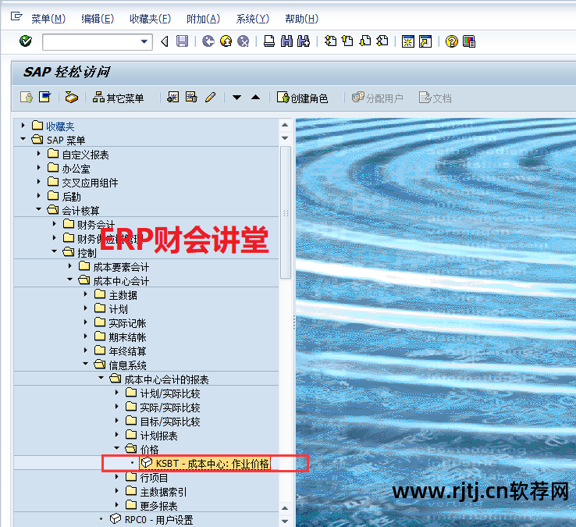Click the green checkmark Enter icon
This screenshot has width=576, height=527.
click(x=26, y=41)
